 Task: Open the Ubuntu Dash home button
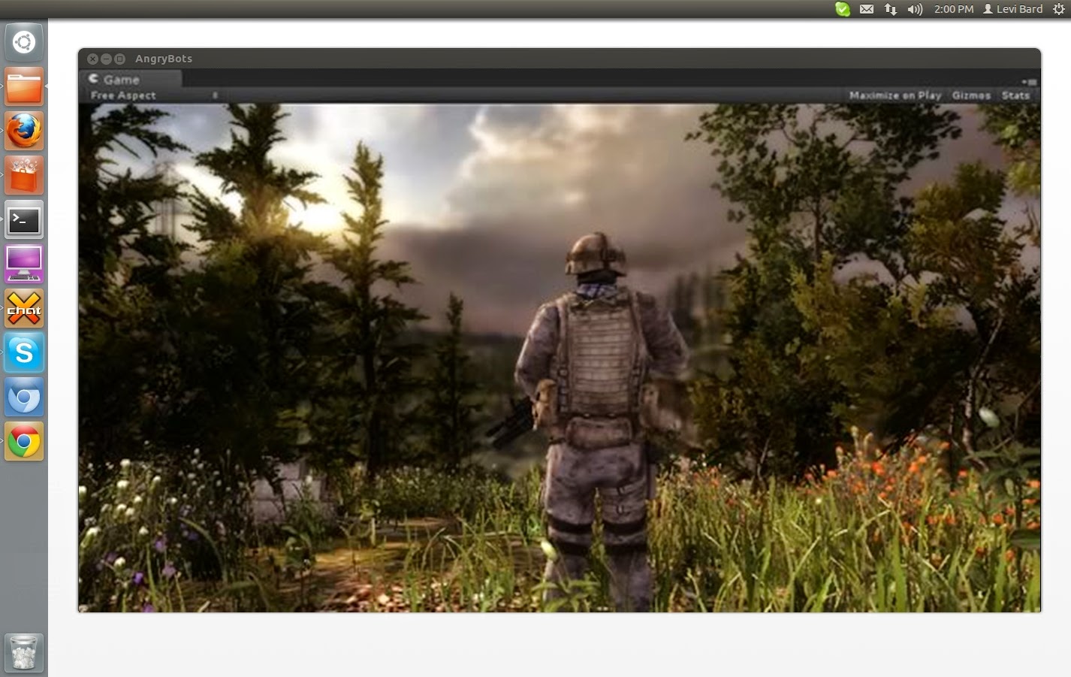(x=24, y=42)
